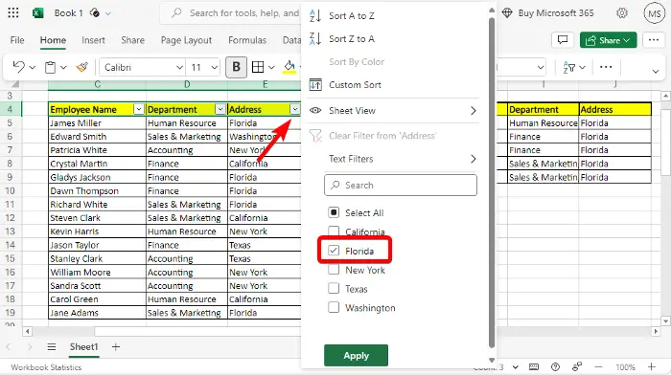Click the Apply button
This screenshot has width=671, height=375.
356,355
